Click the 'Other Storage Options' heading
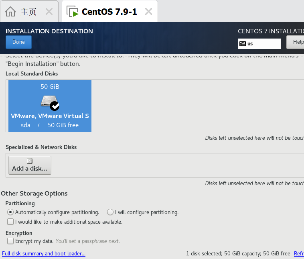Screen dimensions: 304x259 click(x=34, y=194)
